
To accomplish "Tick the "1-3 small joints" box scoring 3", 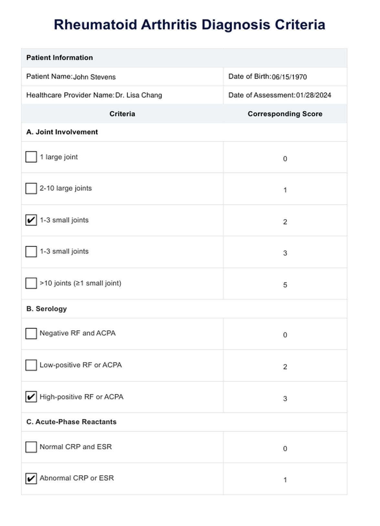I will coord(31,252).
